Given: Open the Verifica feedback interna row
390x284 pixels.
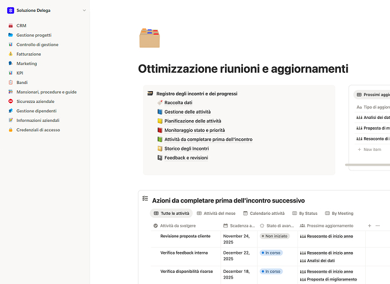Looking at the screenshot, I should click(x=184, y=253).
